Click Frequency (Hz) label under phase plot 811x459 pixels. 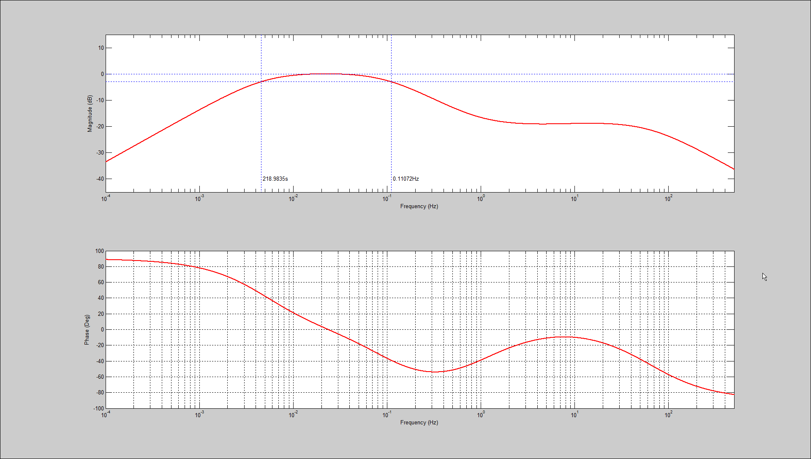click(419, 423)
